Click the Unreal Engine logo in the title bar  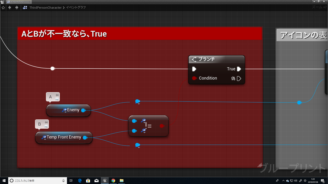click(x=2, y=2)
